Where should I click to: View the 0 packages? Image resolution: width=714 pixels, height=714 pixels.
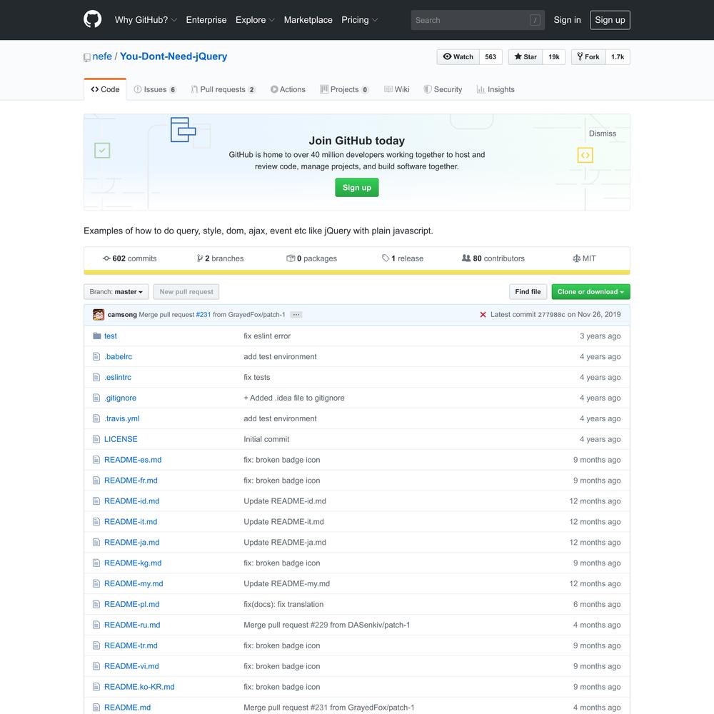coord(312,258)
